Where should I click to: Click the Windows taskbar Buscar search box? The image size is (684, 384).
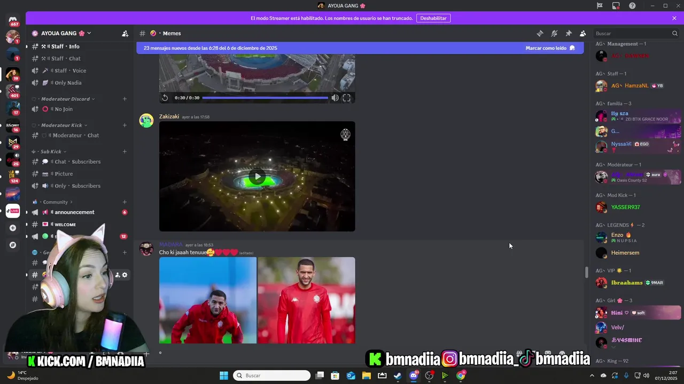coord(272,375)
